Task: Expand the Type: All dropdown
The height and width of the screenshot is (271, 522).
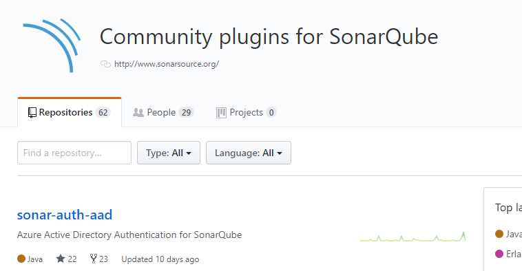Action: pos(169,153)
